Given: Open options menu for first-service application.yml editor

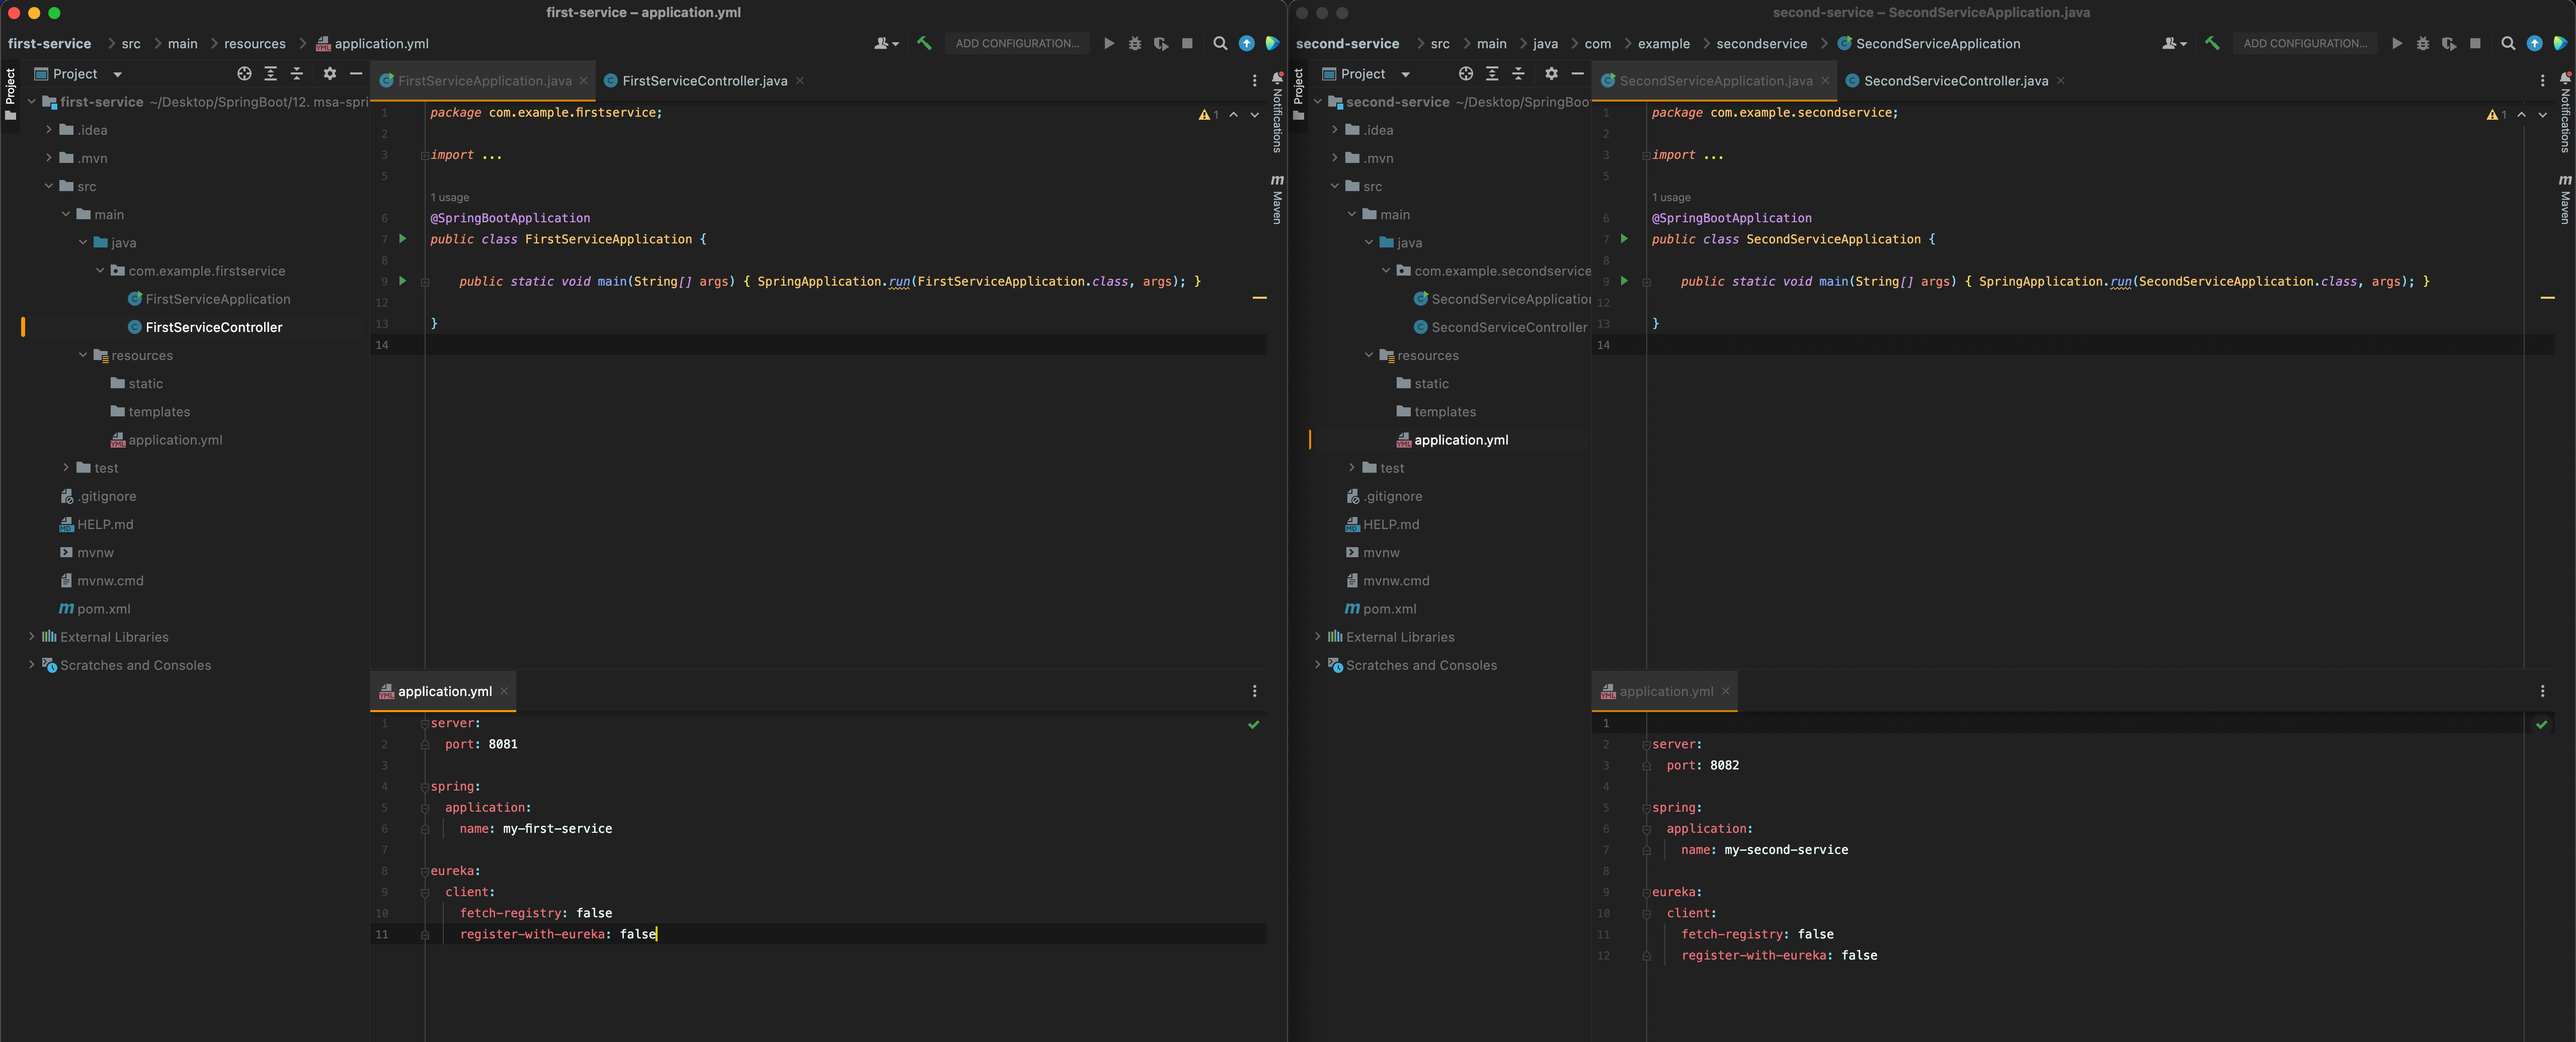Looking at the screenshot, I should (x=1254, y=690).
